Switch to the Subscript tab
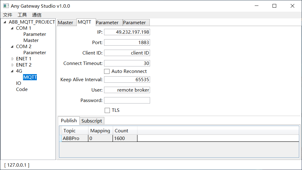 tap(91, 121)
